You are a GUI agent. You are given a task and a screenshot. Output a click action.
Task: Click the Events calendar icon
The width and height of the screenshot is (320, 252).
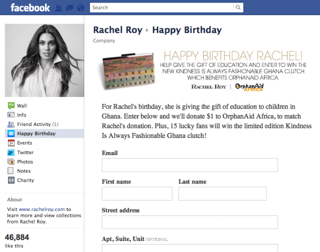tap(11, 143)
